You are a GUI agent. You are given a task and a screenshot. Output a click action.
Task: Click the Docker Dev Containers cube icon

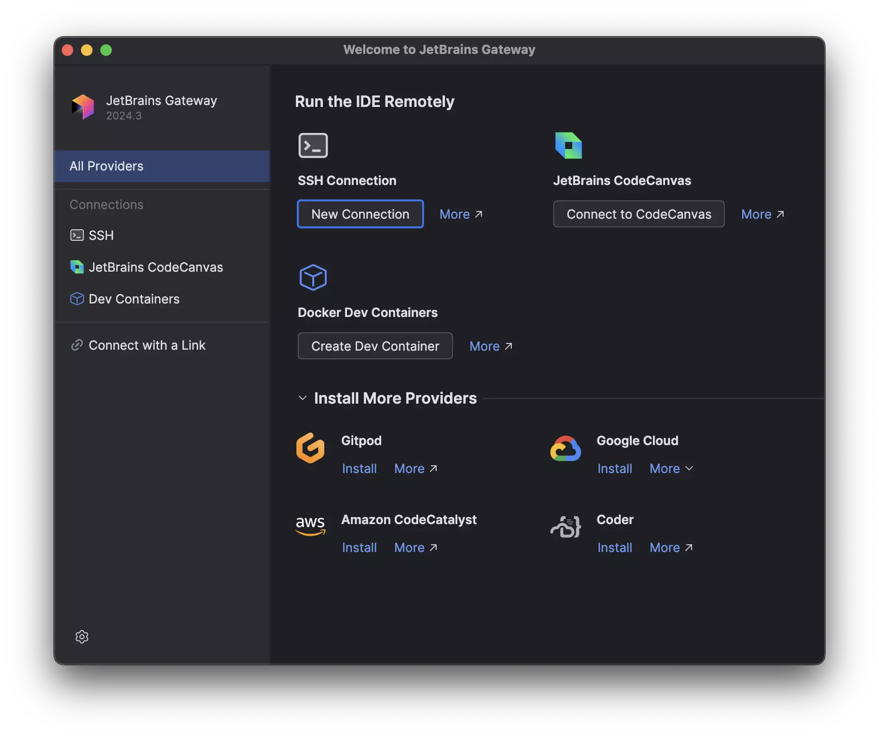[313, 277]
